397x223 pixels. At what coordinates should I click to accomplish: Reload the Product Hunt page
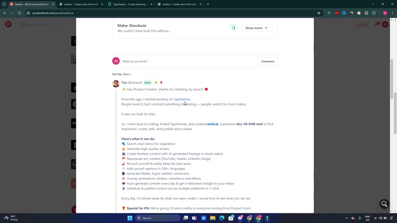20,13
